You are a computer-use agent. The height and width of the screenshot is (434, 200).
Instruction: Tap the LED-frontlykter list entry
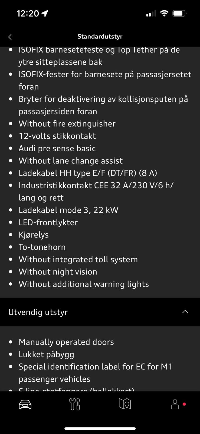point(48,222)
